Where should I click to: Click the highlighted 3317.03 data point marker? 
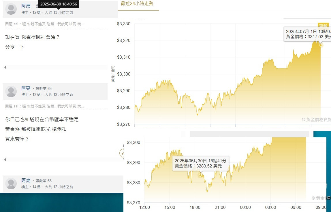pyautogui.click(x=321, y=45)
